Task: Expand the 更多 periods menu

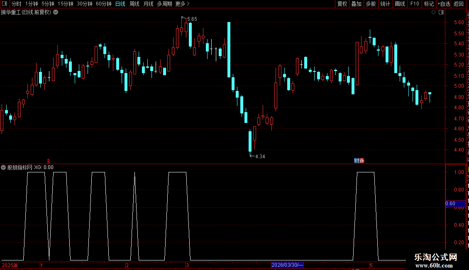Action: click(183, 4)
